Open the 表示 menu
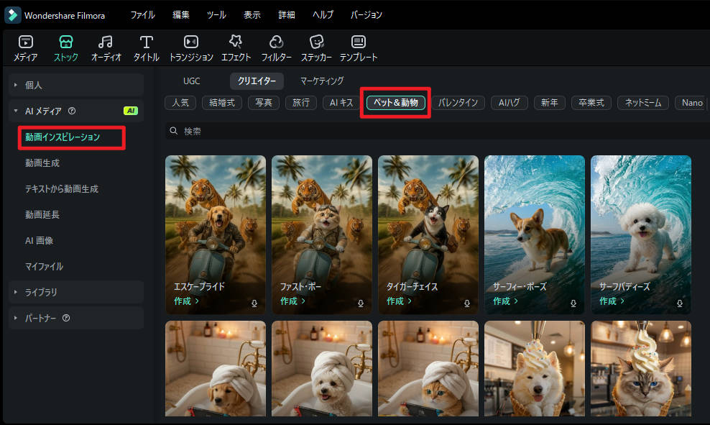 point(252,15)
